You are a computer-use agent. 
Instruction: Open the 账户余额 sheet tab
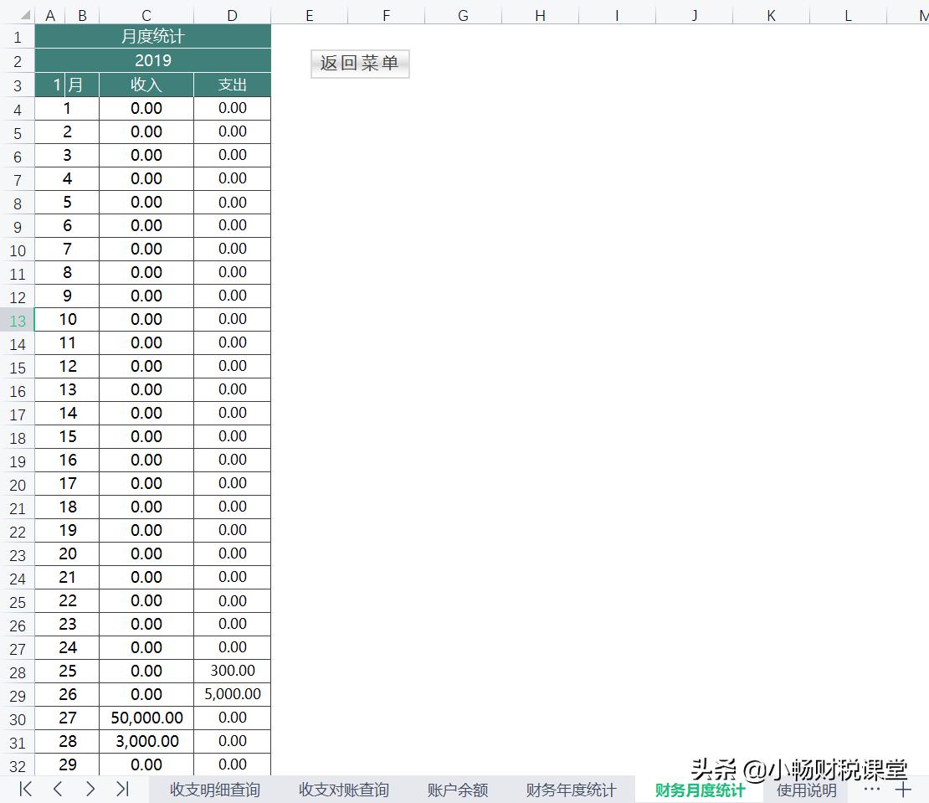(x=457, y=789)
